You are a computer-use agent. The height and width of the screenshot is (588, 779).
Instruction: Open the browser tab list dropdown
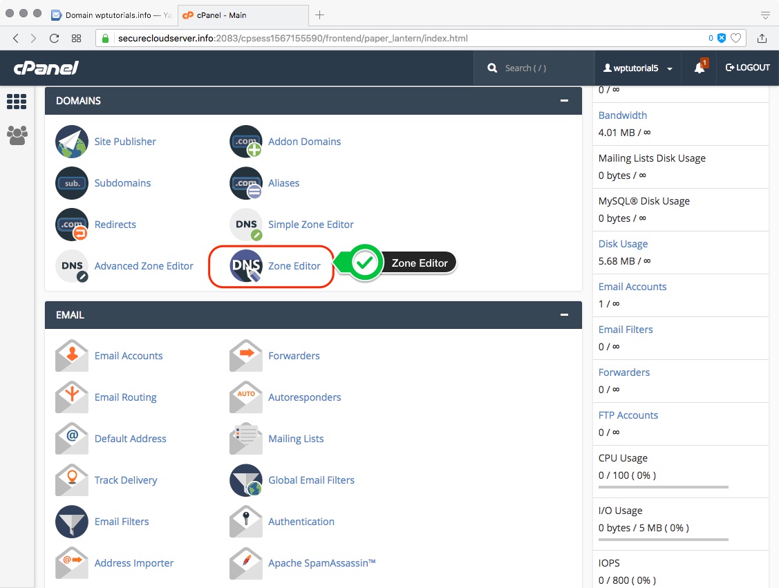(x=765, y=15)
